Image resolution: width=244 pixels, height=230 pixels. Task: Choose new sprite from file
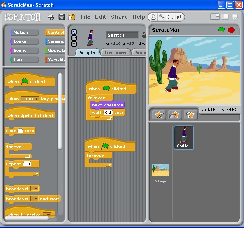pos(175,115)
